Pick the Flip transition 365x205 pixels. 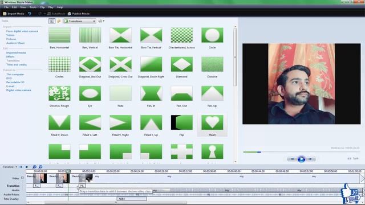click(181, 122)
